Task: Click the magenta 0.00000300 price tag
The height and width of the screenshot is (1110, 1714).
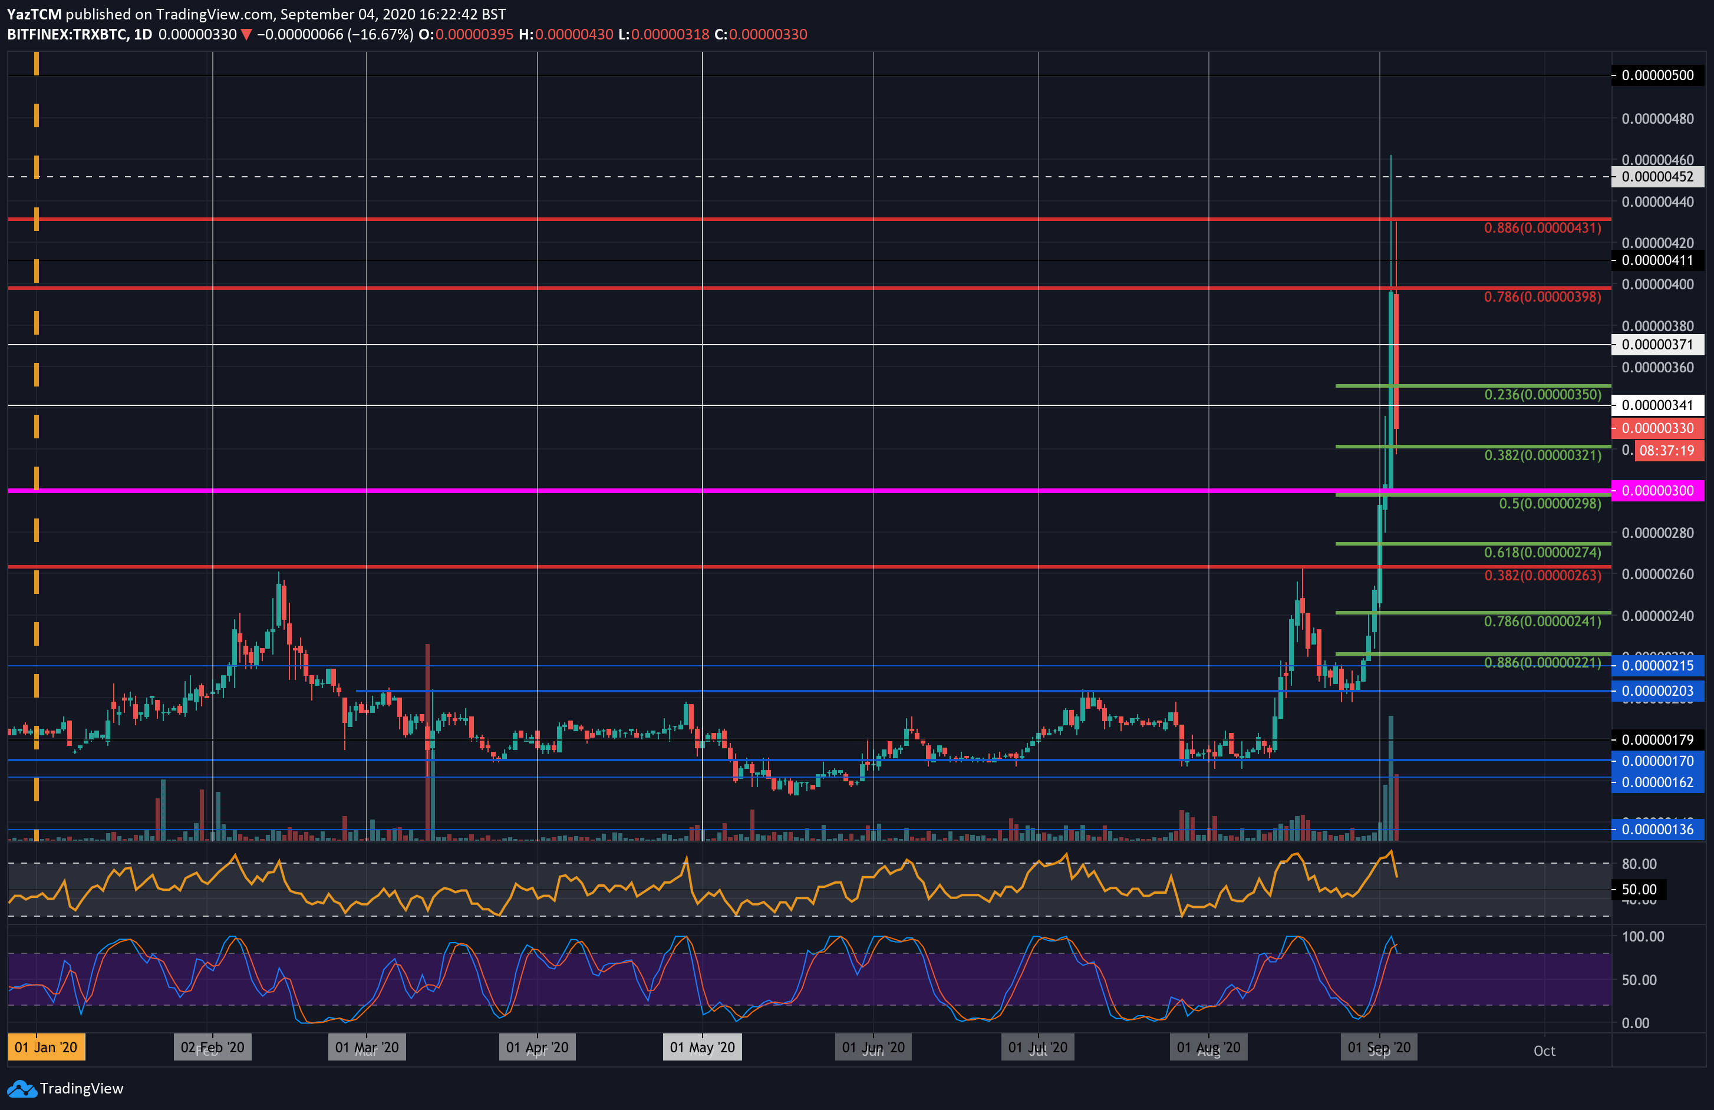Action: click(1657, 491)
